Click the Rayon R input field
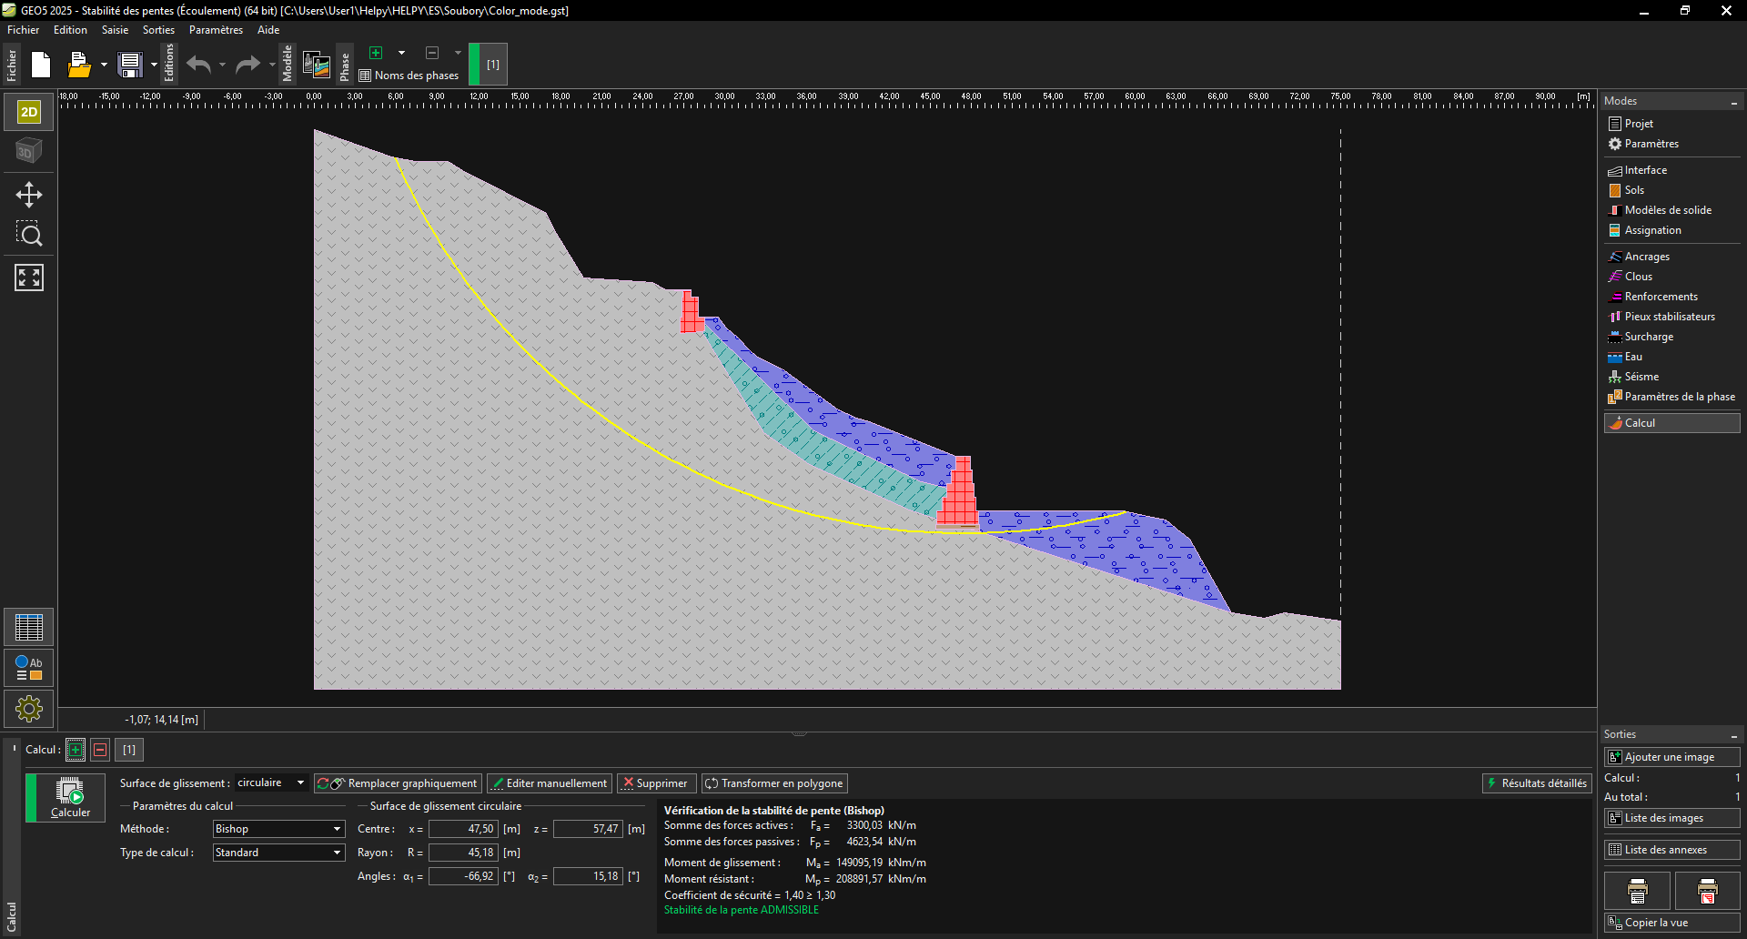Image resolution: width=1747 pixels, height=939 pixels. [x=463, y=853]
